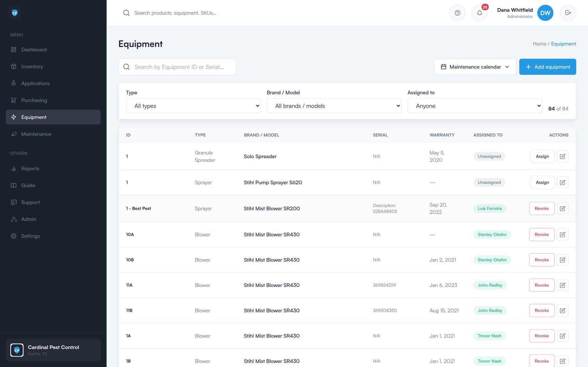Image resolution: width=588 pixels, height=367 pixels.
Task: Open Dashboard from the sidebar
Action: point(53,50)
